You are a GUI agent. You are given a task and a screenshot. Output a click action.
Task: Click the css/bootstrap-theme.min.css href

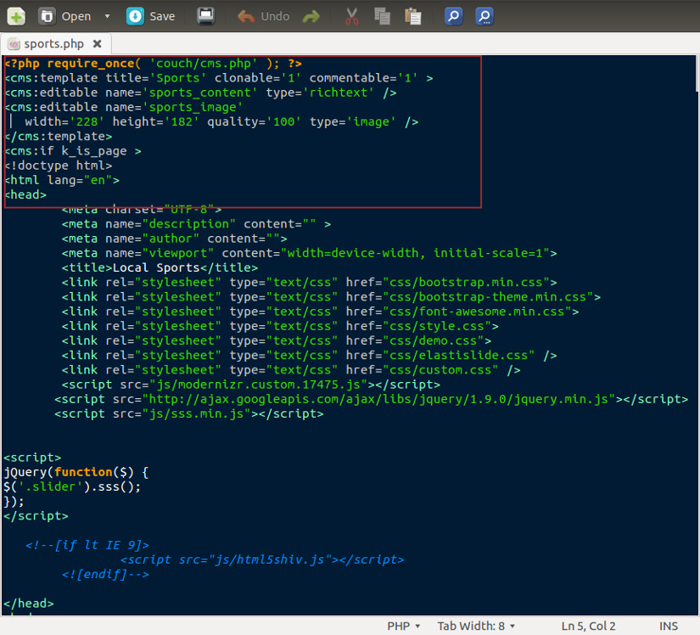point(488,297)
